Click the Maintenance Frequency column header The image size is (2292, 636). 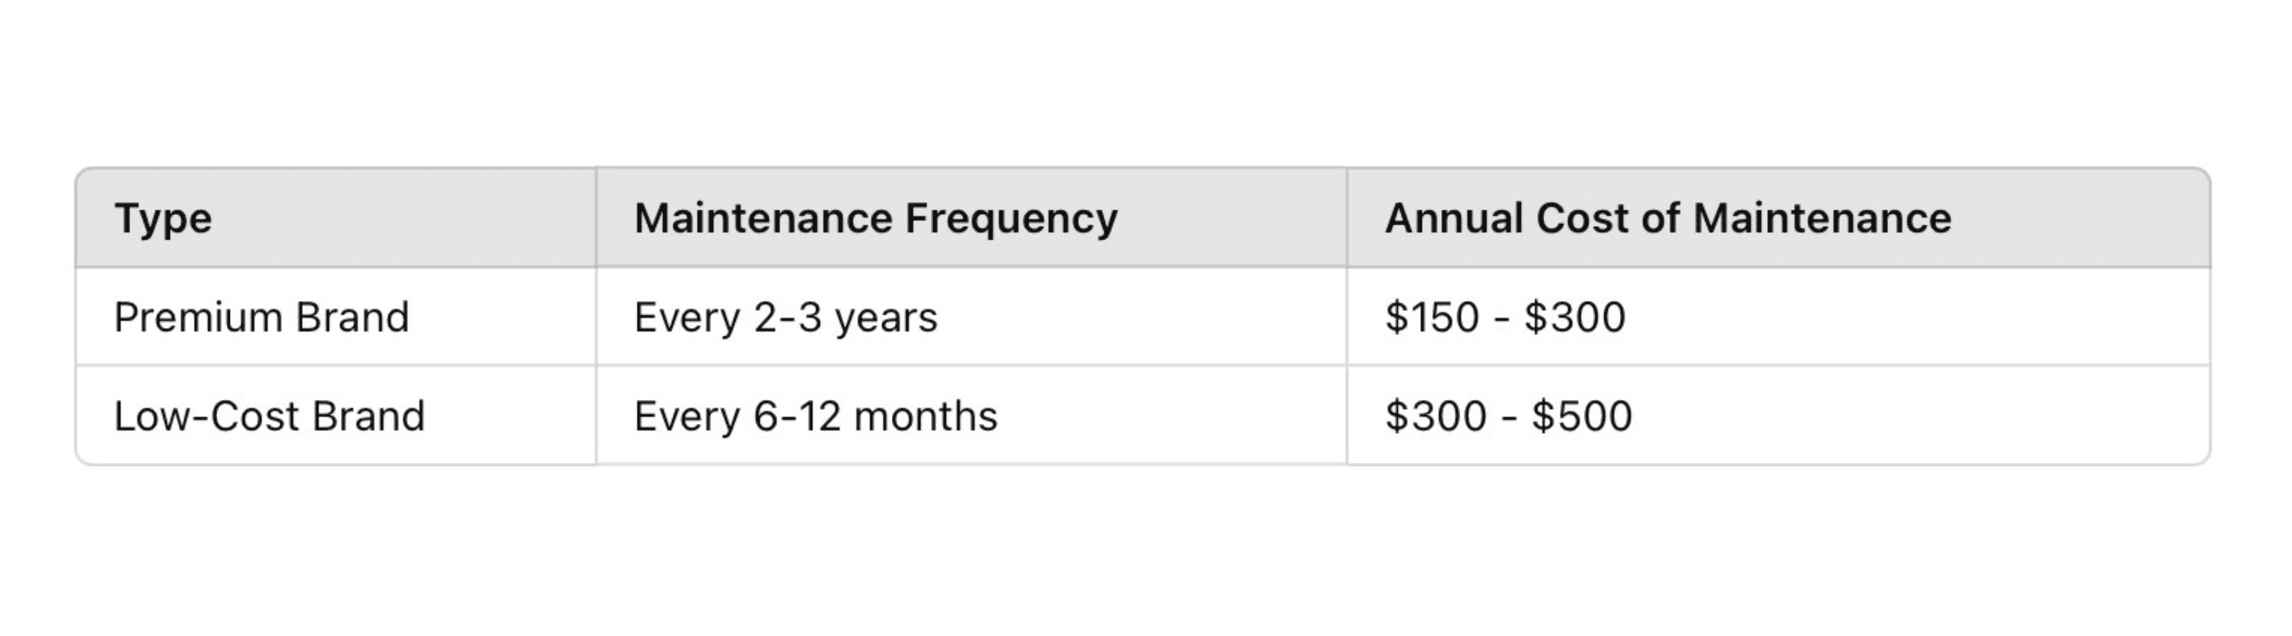[971, 218]
